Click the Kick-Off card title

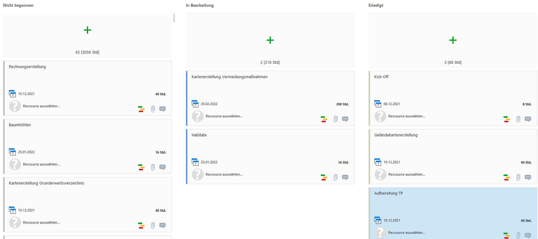click(381, 77)
